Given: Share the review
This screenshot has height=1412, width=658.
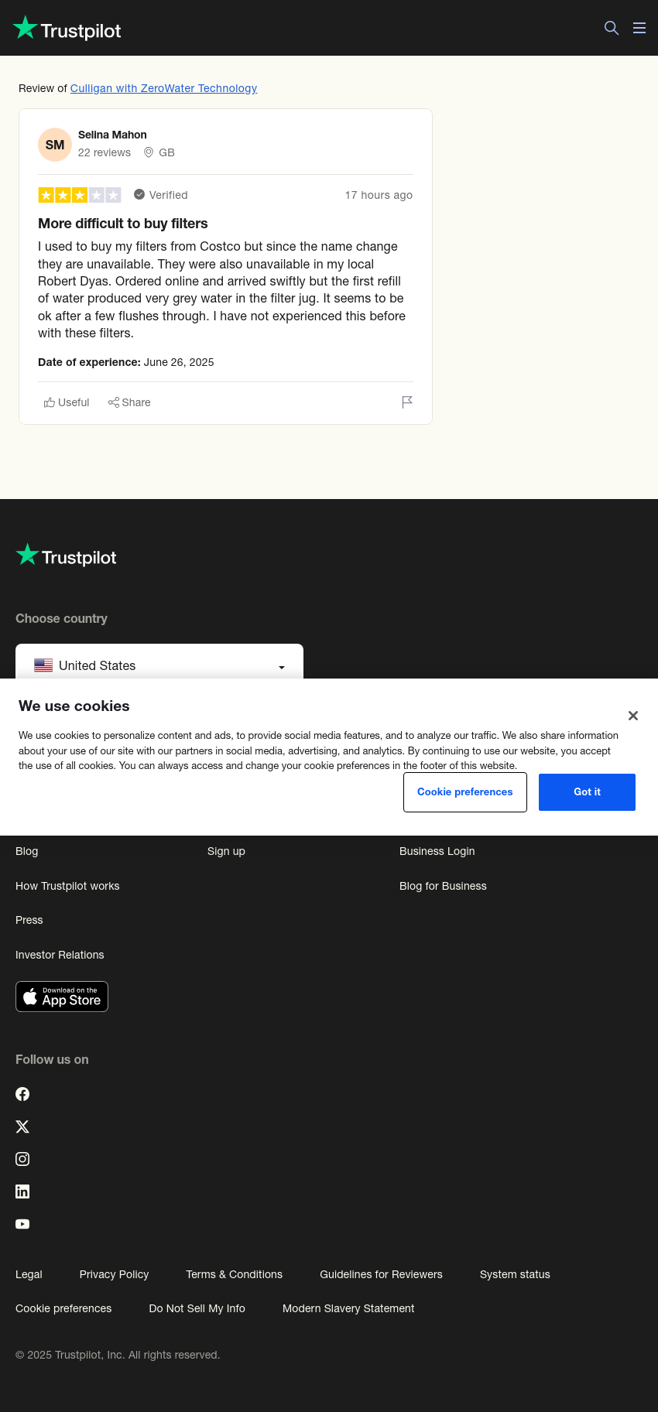Looking at the screenshot, I should (129, 402).
